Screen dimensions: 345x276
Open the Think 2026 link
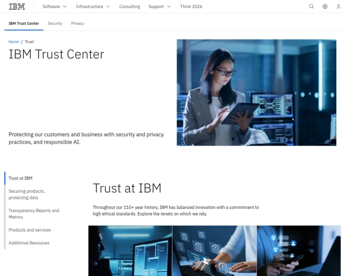191,6
